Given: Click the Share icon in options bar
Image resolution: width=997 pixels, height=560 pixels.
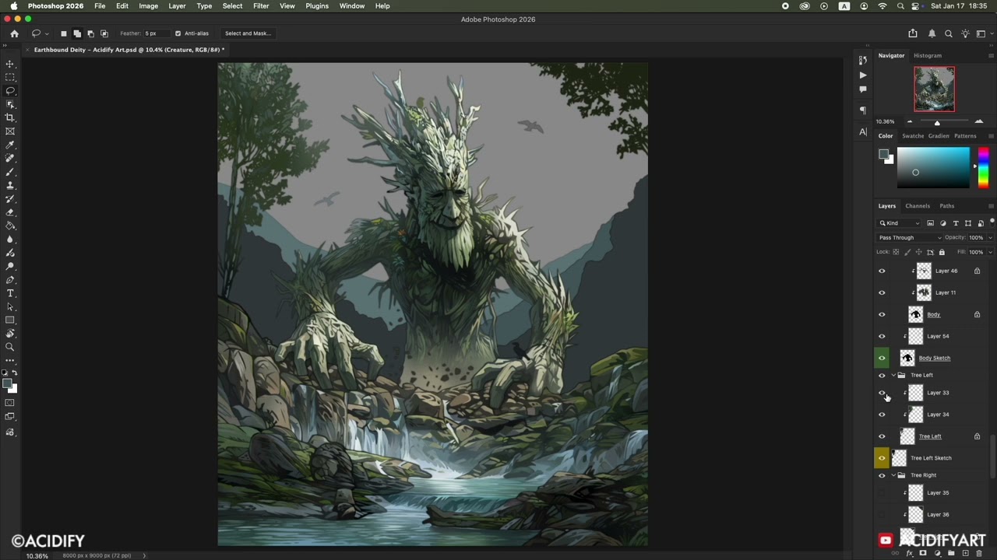Looking at the screenshot, I should (x=913, y=33).
